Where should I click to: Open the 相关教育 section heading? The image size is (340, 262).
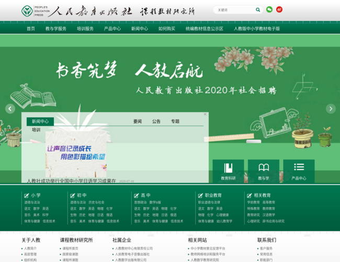262,195
